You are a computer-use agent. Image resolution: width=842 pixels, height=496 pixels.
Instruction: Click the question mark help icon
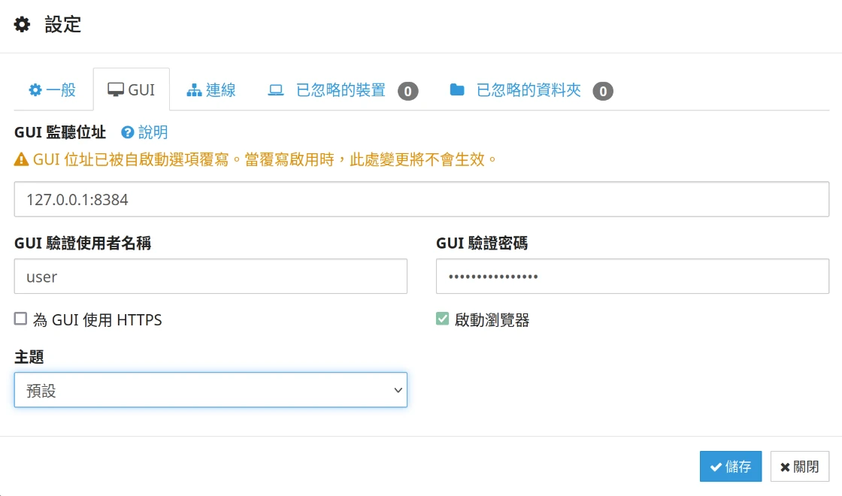128,132
